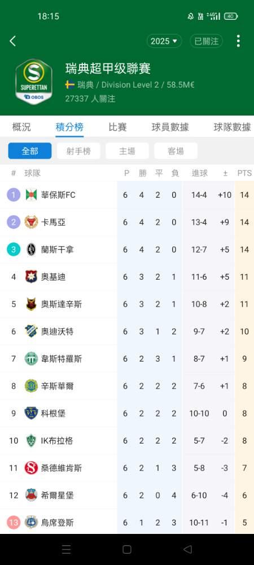The width and height of the screenshot is (254, 565).
Task: Toggle the 已關注 follow button
Action: tap(206, 41)
